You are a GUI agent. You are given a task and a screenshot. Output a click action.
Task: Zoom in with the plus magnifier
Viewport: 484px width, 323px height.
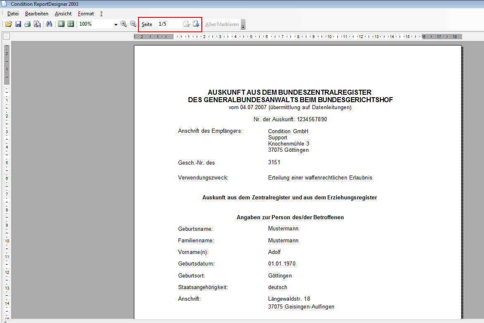coord(124,24)
